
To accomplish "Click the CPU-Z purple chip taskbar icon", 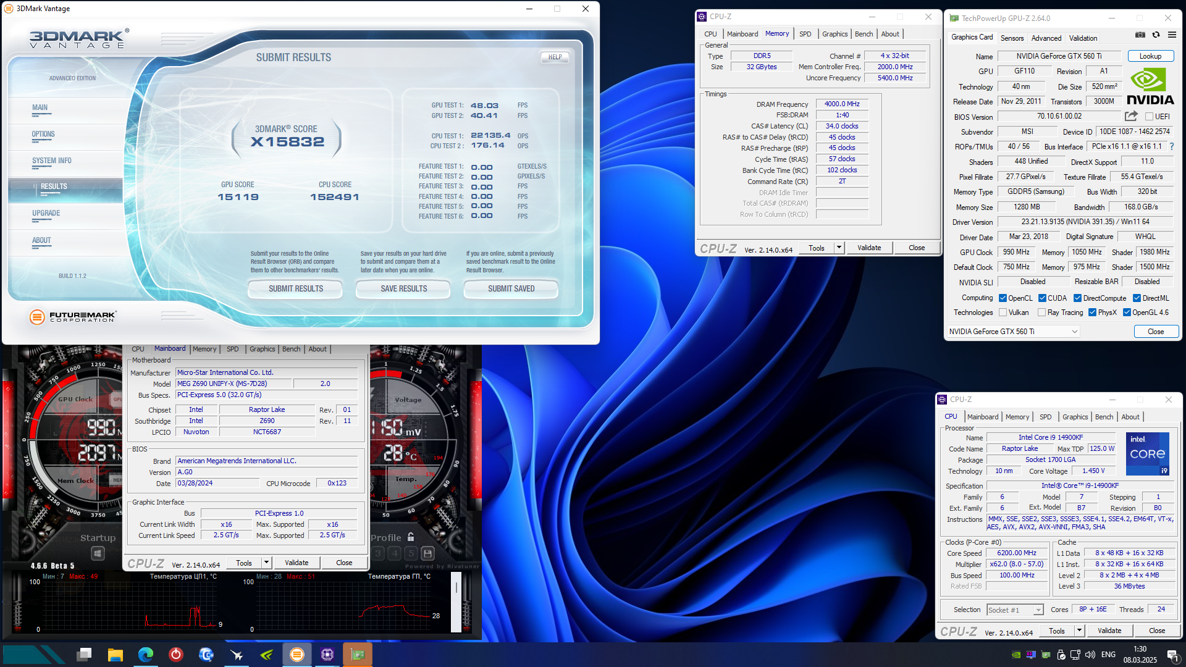I will coord(327,654).
